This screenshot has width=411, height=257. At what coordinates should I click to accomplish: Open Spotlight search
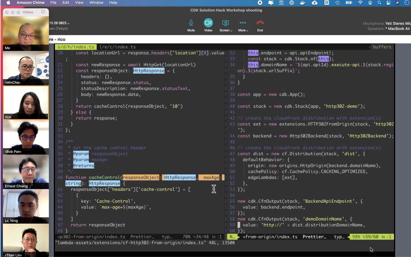(x=379, y=3)
